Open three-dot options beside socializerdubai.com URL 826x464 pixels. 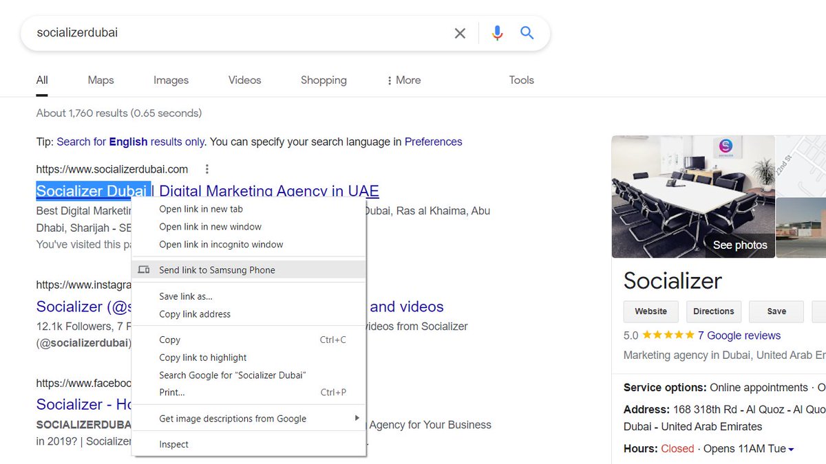[x=207, y=169]
